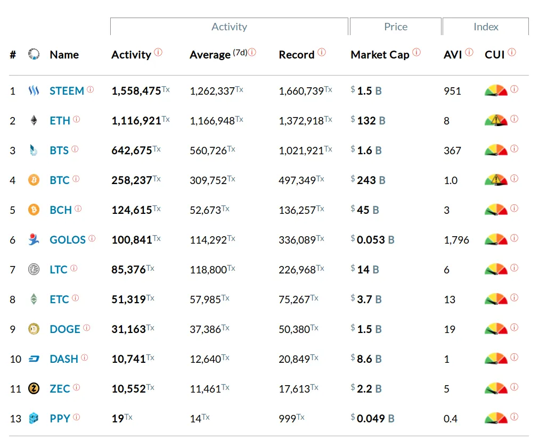This screenshot has width=539, height=441.
Task: Click the BCH CUI gauge icon
Action: pos(496,210)
